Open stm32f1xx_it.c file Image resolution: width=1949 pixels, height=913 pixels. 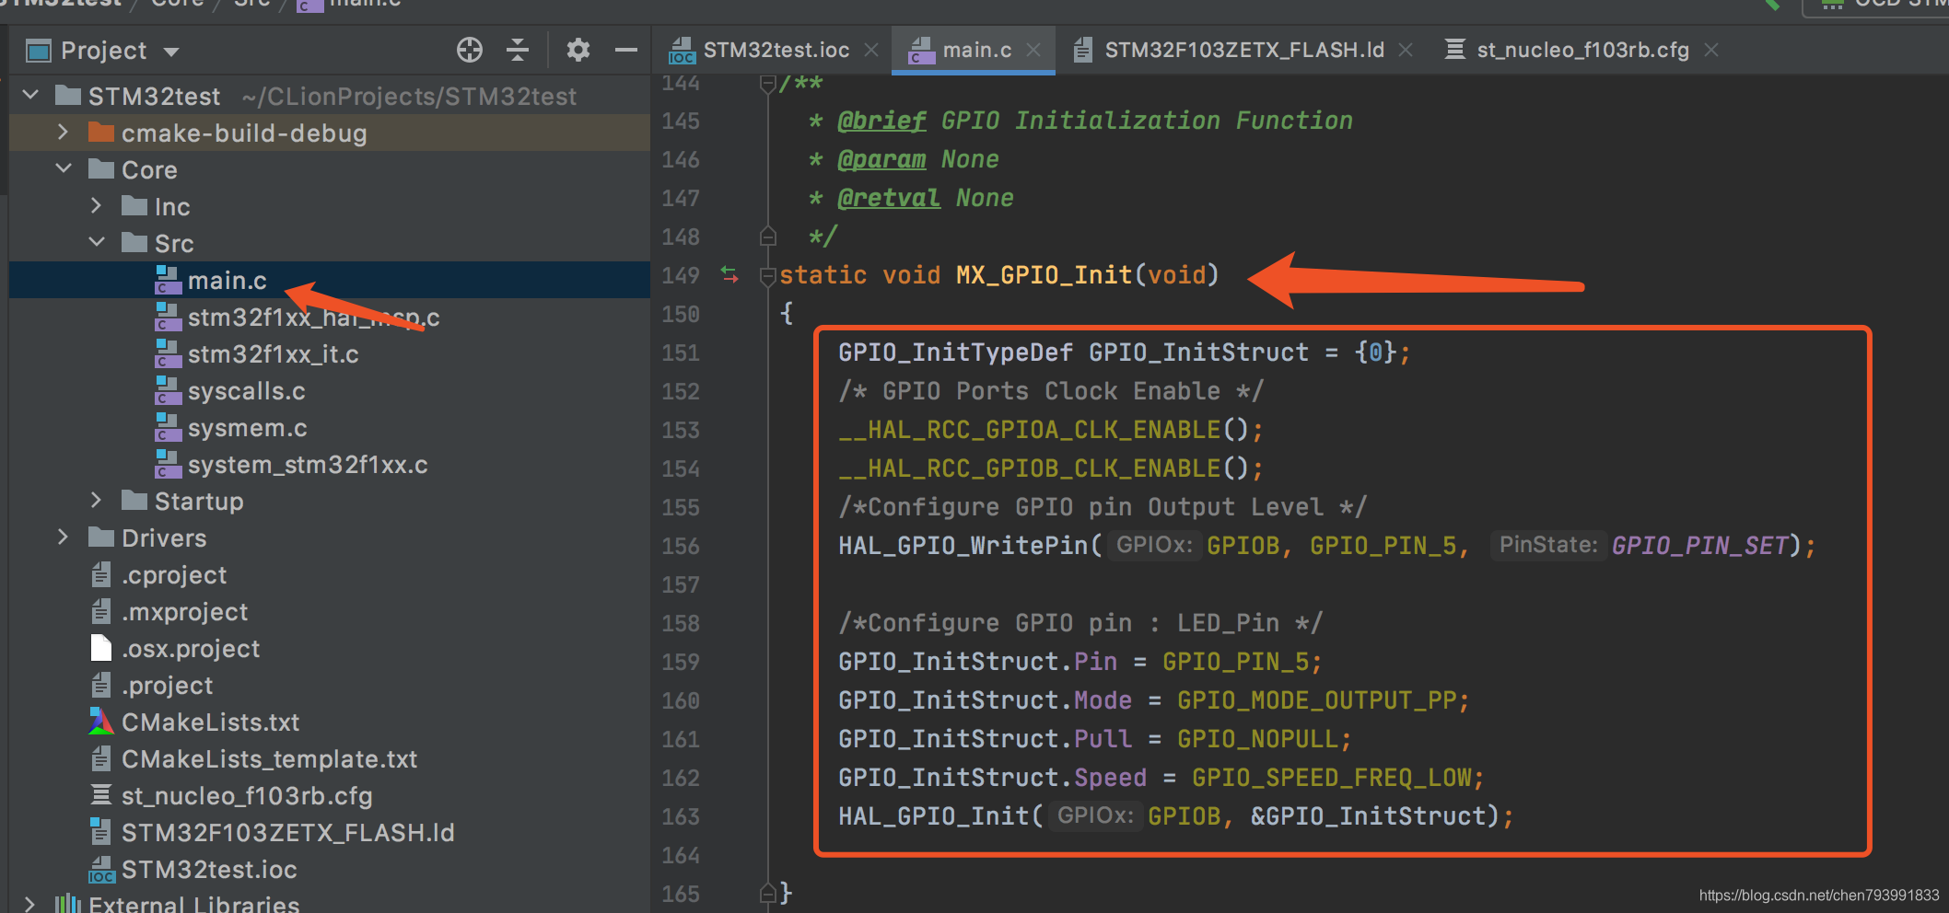[x=273, y=354]
